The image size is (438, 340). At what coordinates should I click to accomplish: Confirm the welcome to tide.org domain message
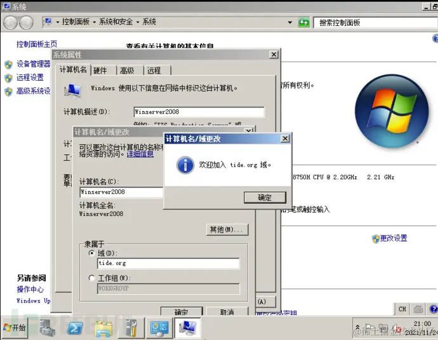coord(265,198)
